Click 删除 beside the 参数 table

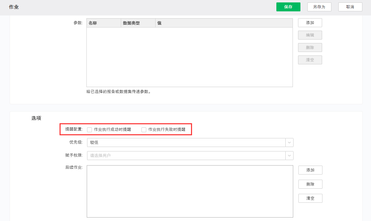pyautogui.click(x=310, y=48)
